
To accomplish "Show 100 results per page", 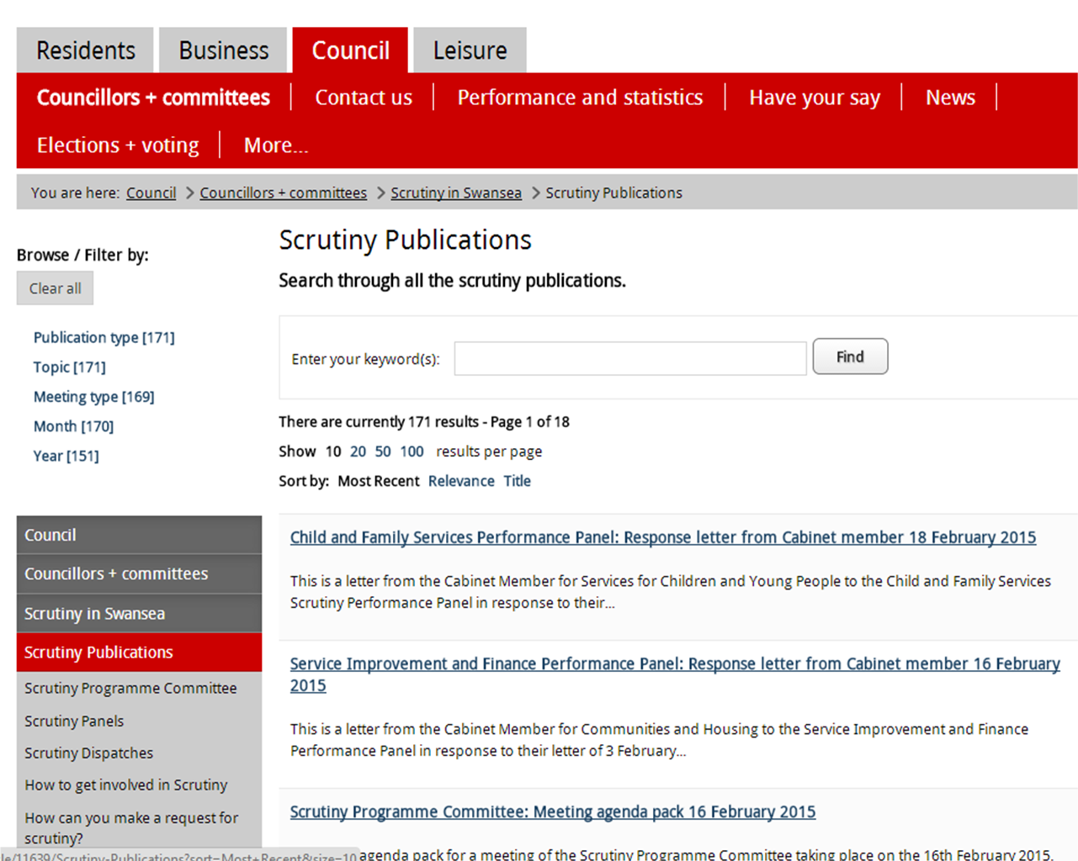I will click(x=412, y=452).
